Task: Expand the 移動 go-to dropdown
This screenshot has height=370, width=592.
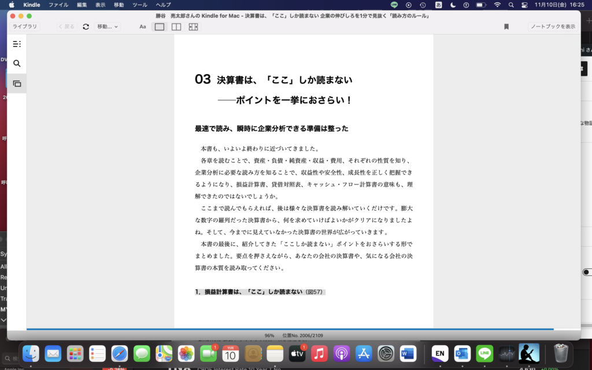Action: click(108, 27)
